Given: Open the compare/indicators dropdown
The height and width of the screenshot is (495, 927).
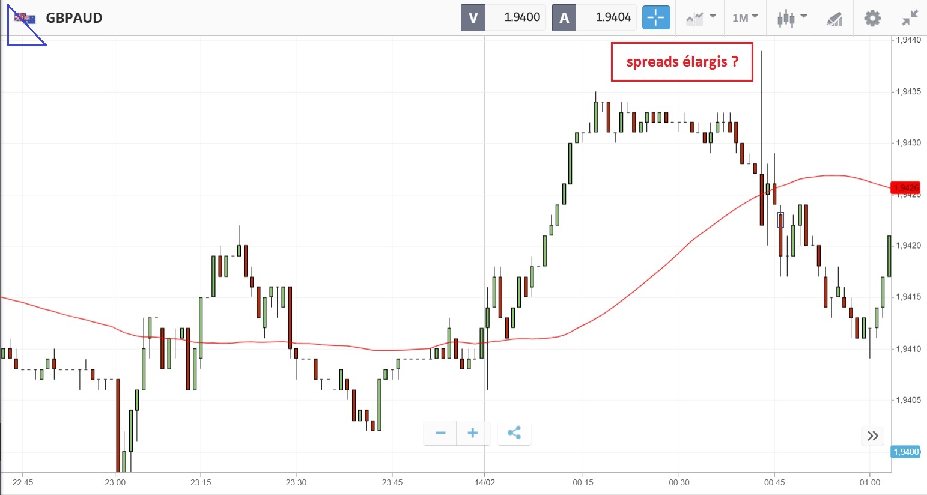Looking at the screenshot, I should click(701, 18).
